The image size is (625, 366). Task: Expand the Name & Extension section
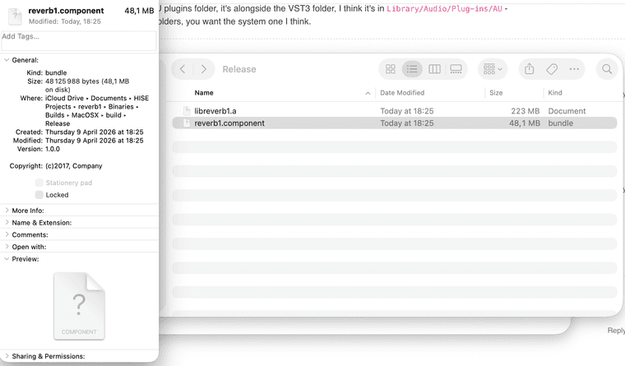tap(7, 222)
